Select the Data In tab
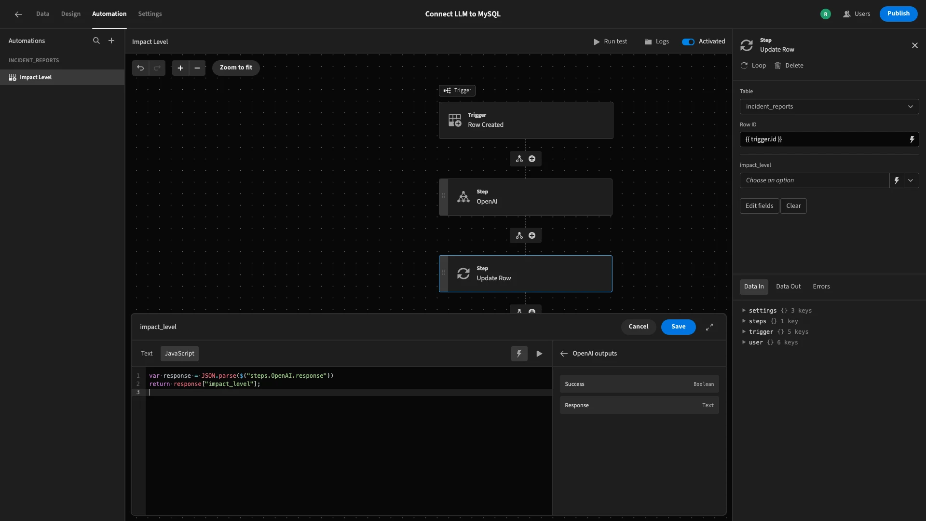926x521 pixels. (754, 287)
